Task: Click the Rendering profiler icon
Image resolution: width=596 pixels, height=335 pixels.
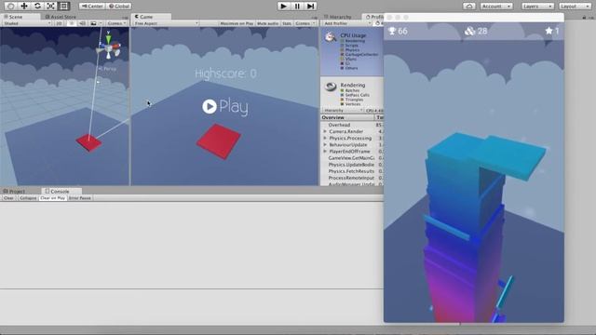Action: (331, 87)
